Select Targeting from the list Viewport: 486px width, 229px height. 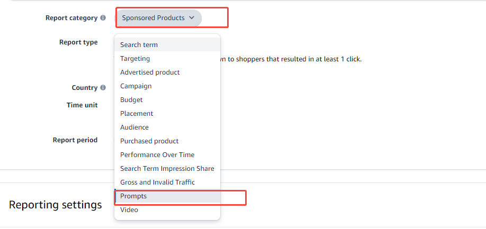pyautogui.click(x=135, y=59)
